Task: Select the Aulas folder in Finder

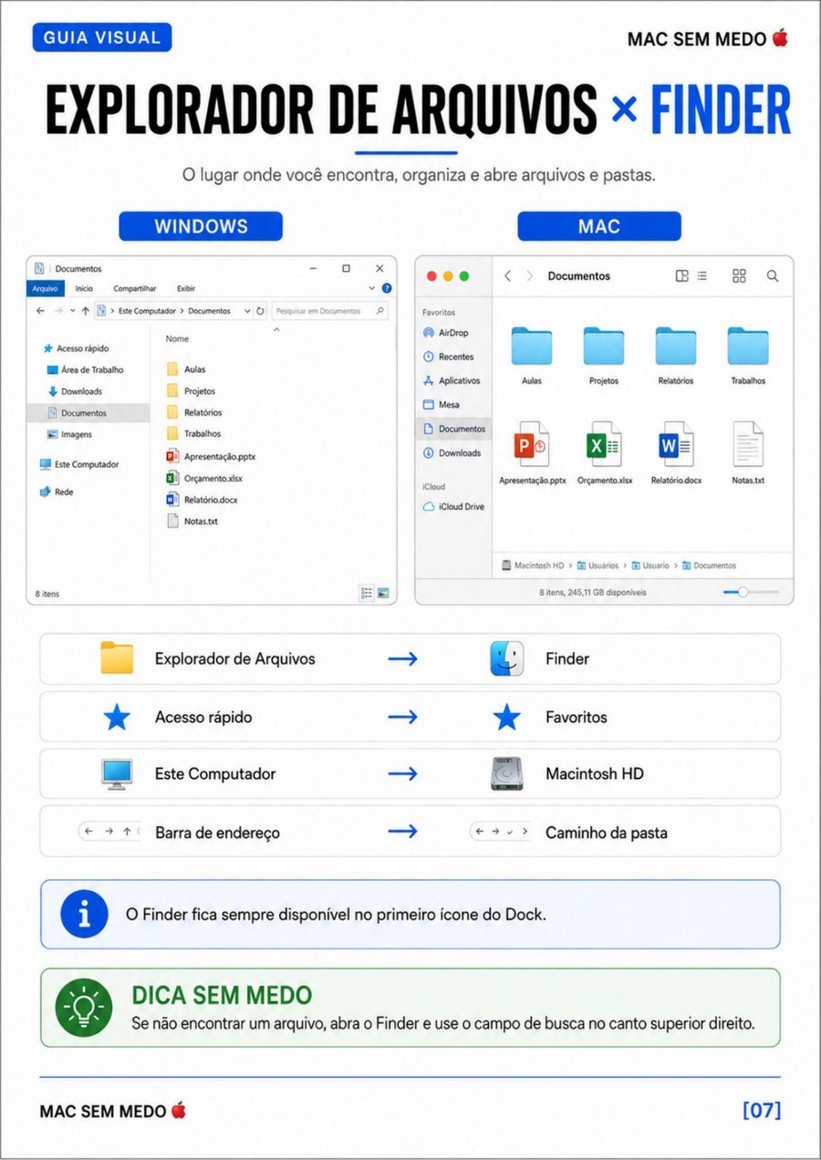Action: 532,347
